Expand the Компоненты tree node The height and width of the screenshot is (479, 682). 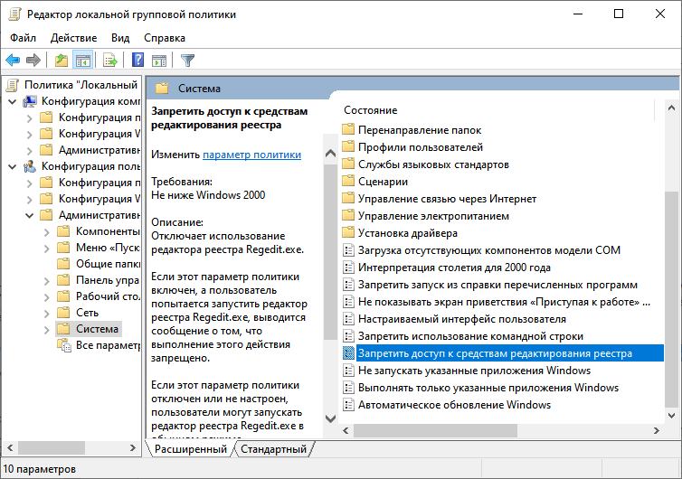point(46,232)
